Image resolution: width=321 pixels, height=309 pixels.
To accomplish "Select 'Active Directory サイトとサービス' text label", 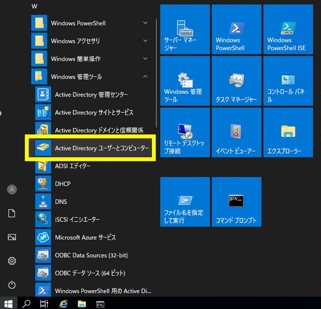I will pyautogui.click(x=94, y=112).
